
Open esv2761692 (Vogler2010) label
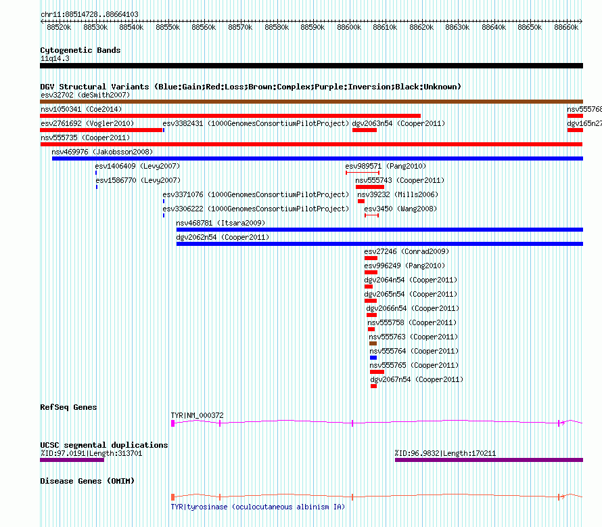87,123
